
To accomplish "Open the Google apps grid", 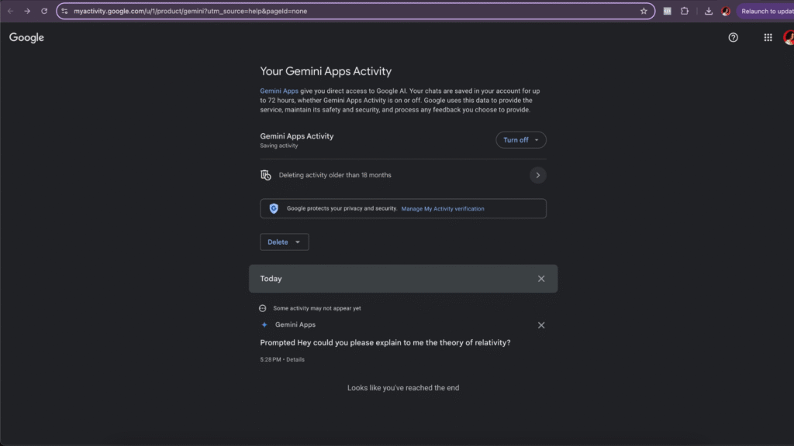I will 768,37.
